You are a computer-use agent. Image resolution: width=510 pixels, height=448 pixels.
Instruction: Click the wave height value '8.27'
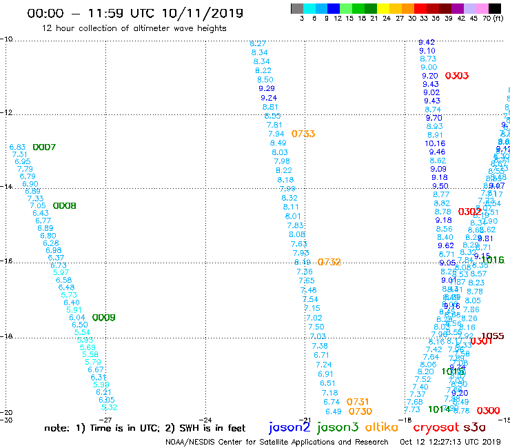pos(258,43)
